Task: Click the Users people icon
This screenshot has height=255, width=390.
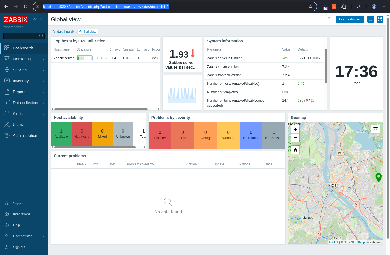Action: click(x=7, y=125)
